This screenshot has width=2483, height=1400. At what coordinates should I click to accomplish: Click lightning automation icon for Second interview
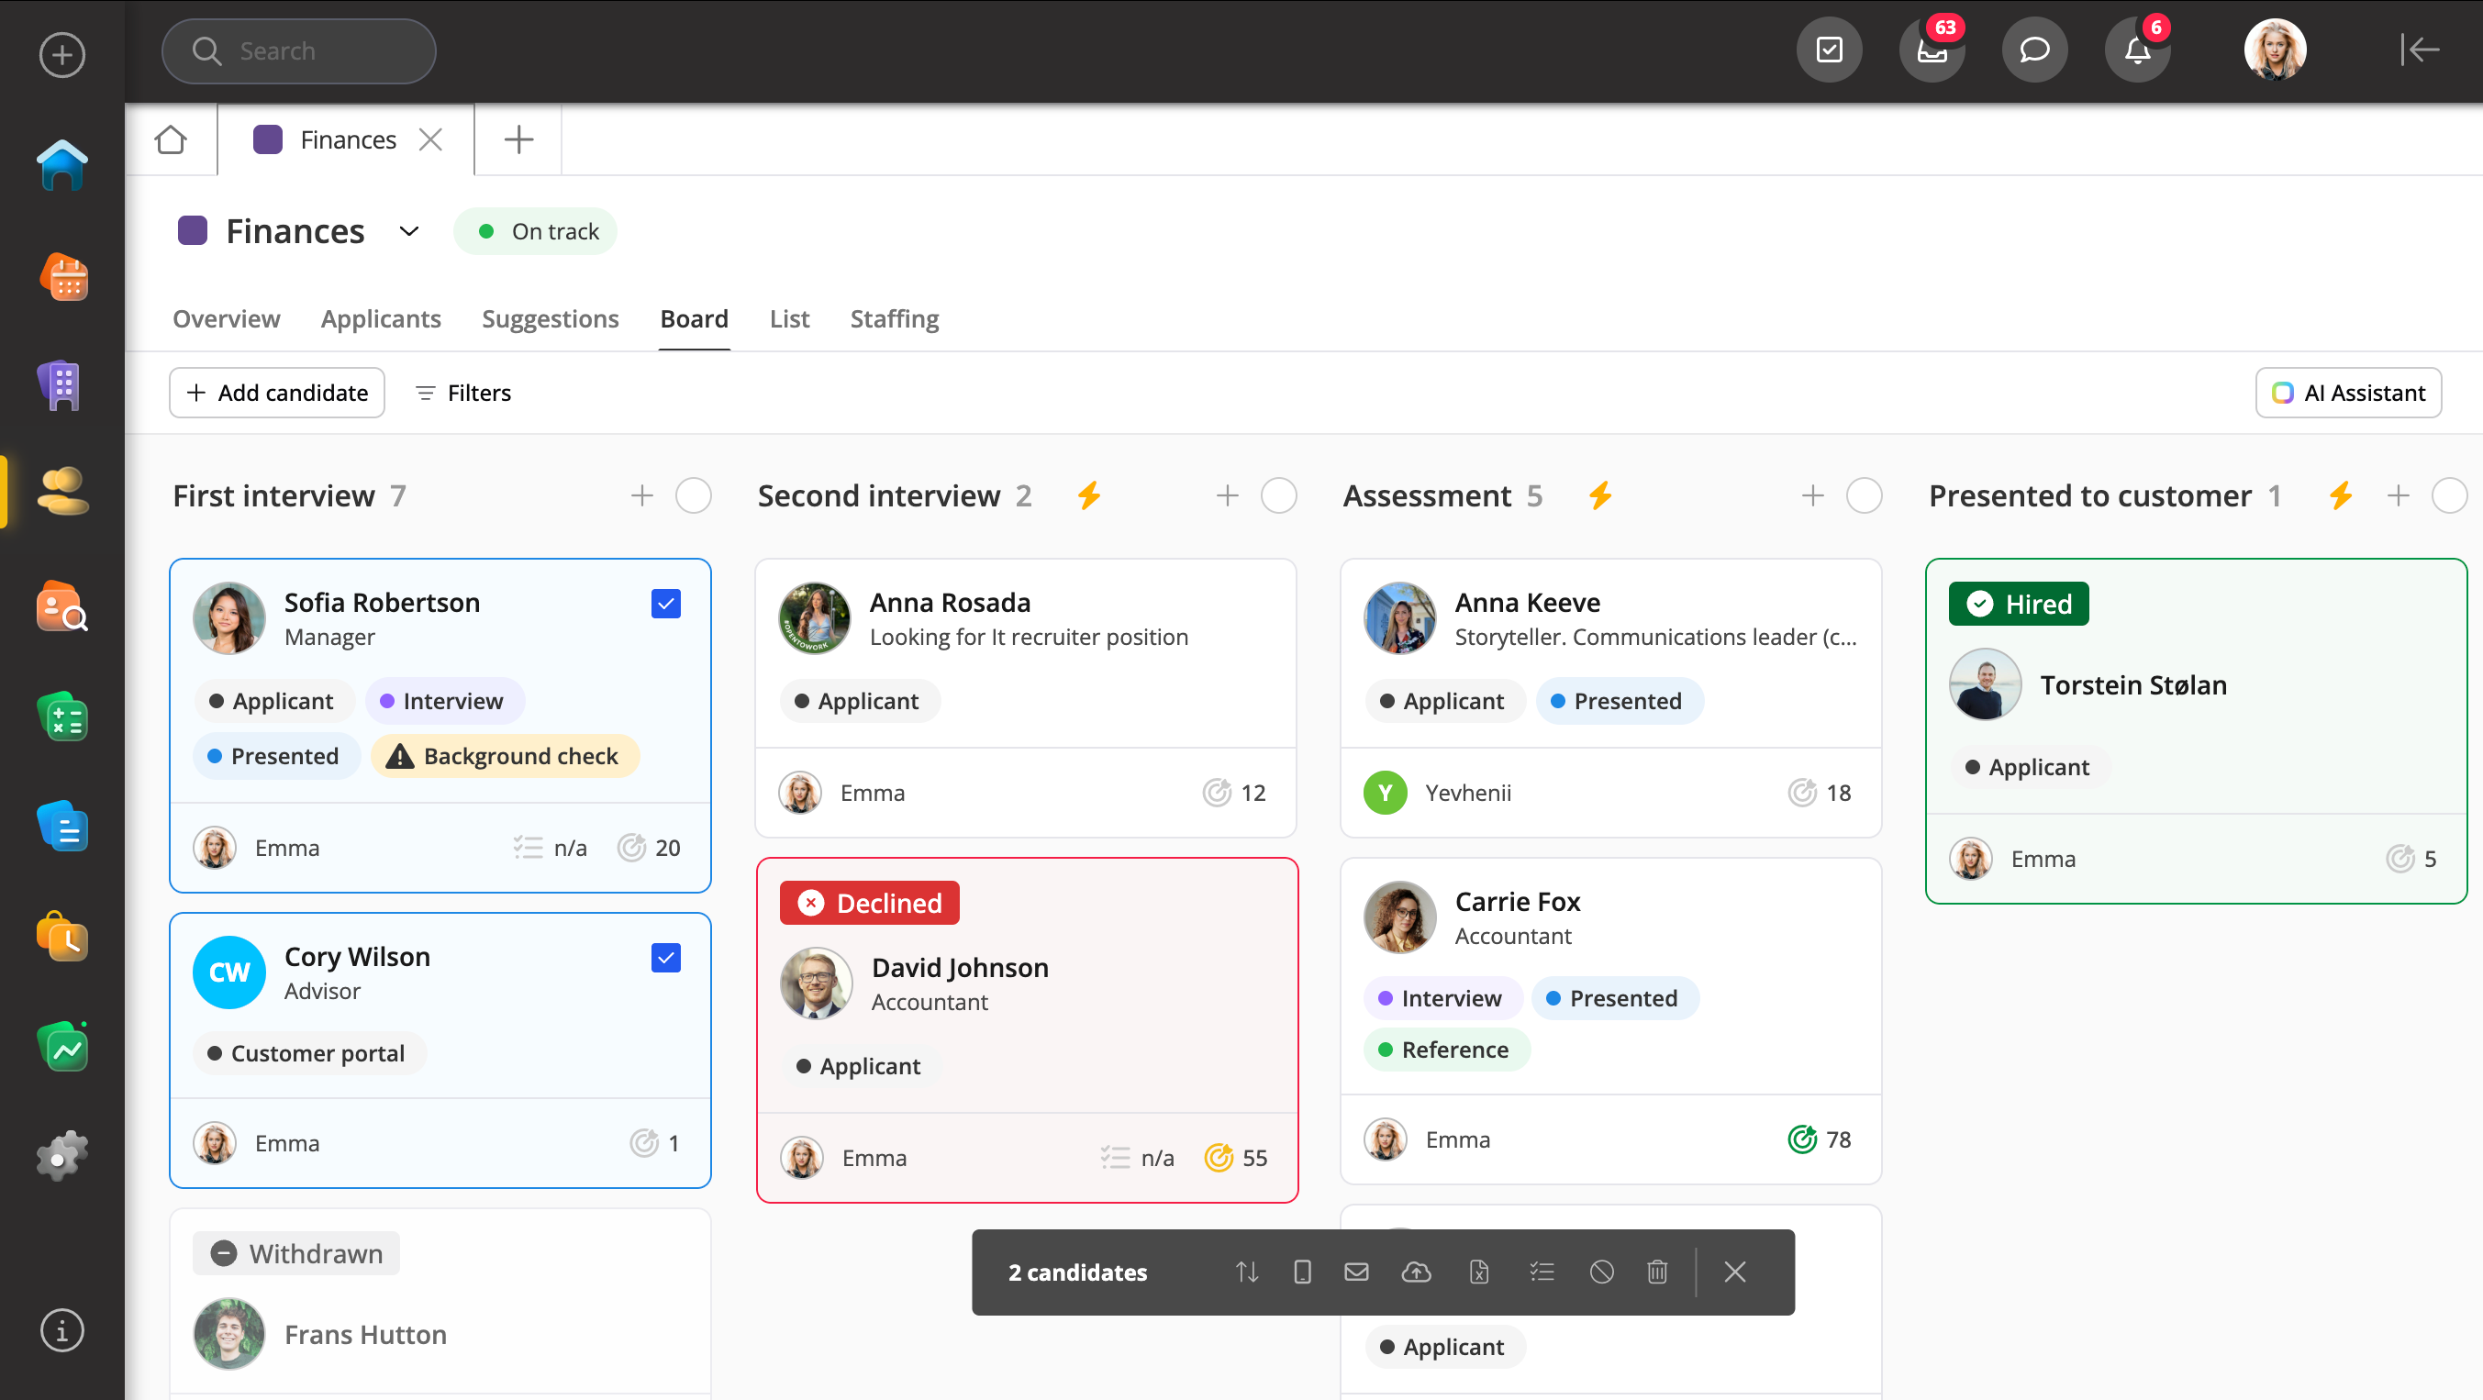(1089, 495)
